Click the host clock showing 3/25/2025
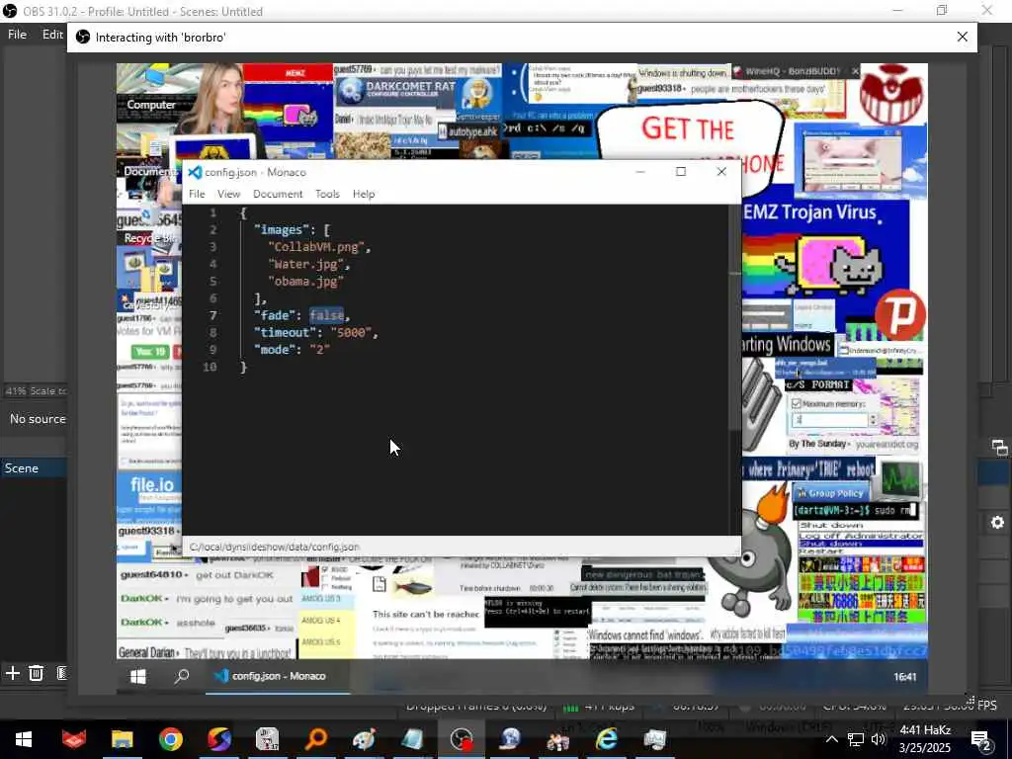This screenshot has height=759, width=1012. pos(925,739)
